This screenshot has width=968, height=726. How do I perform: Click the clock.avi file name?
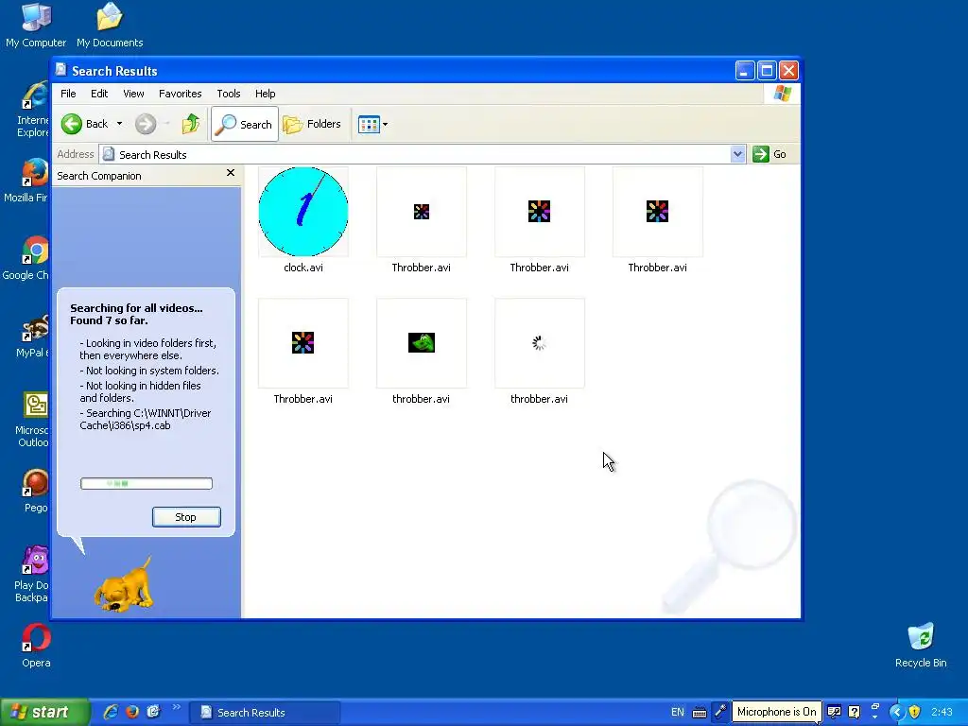[x=303, y=268]
